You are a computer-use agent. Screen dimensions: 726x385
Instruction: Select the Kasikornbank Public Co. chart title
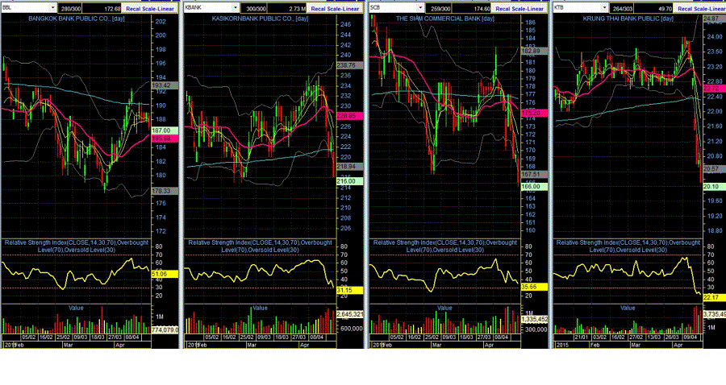[261, 19]
